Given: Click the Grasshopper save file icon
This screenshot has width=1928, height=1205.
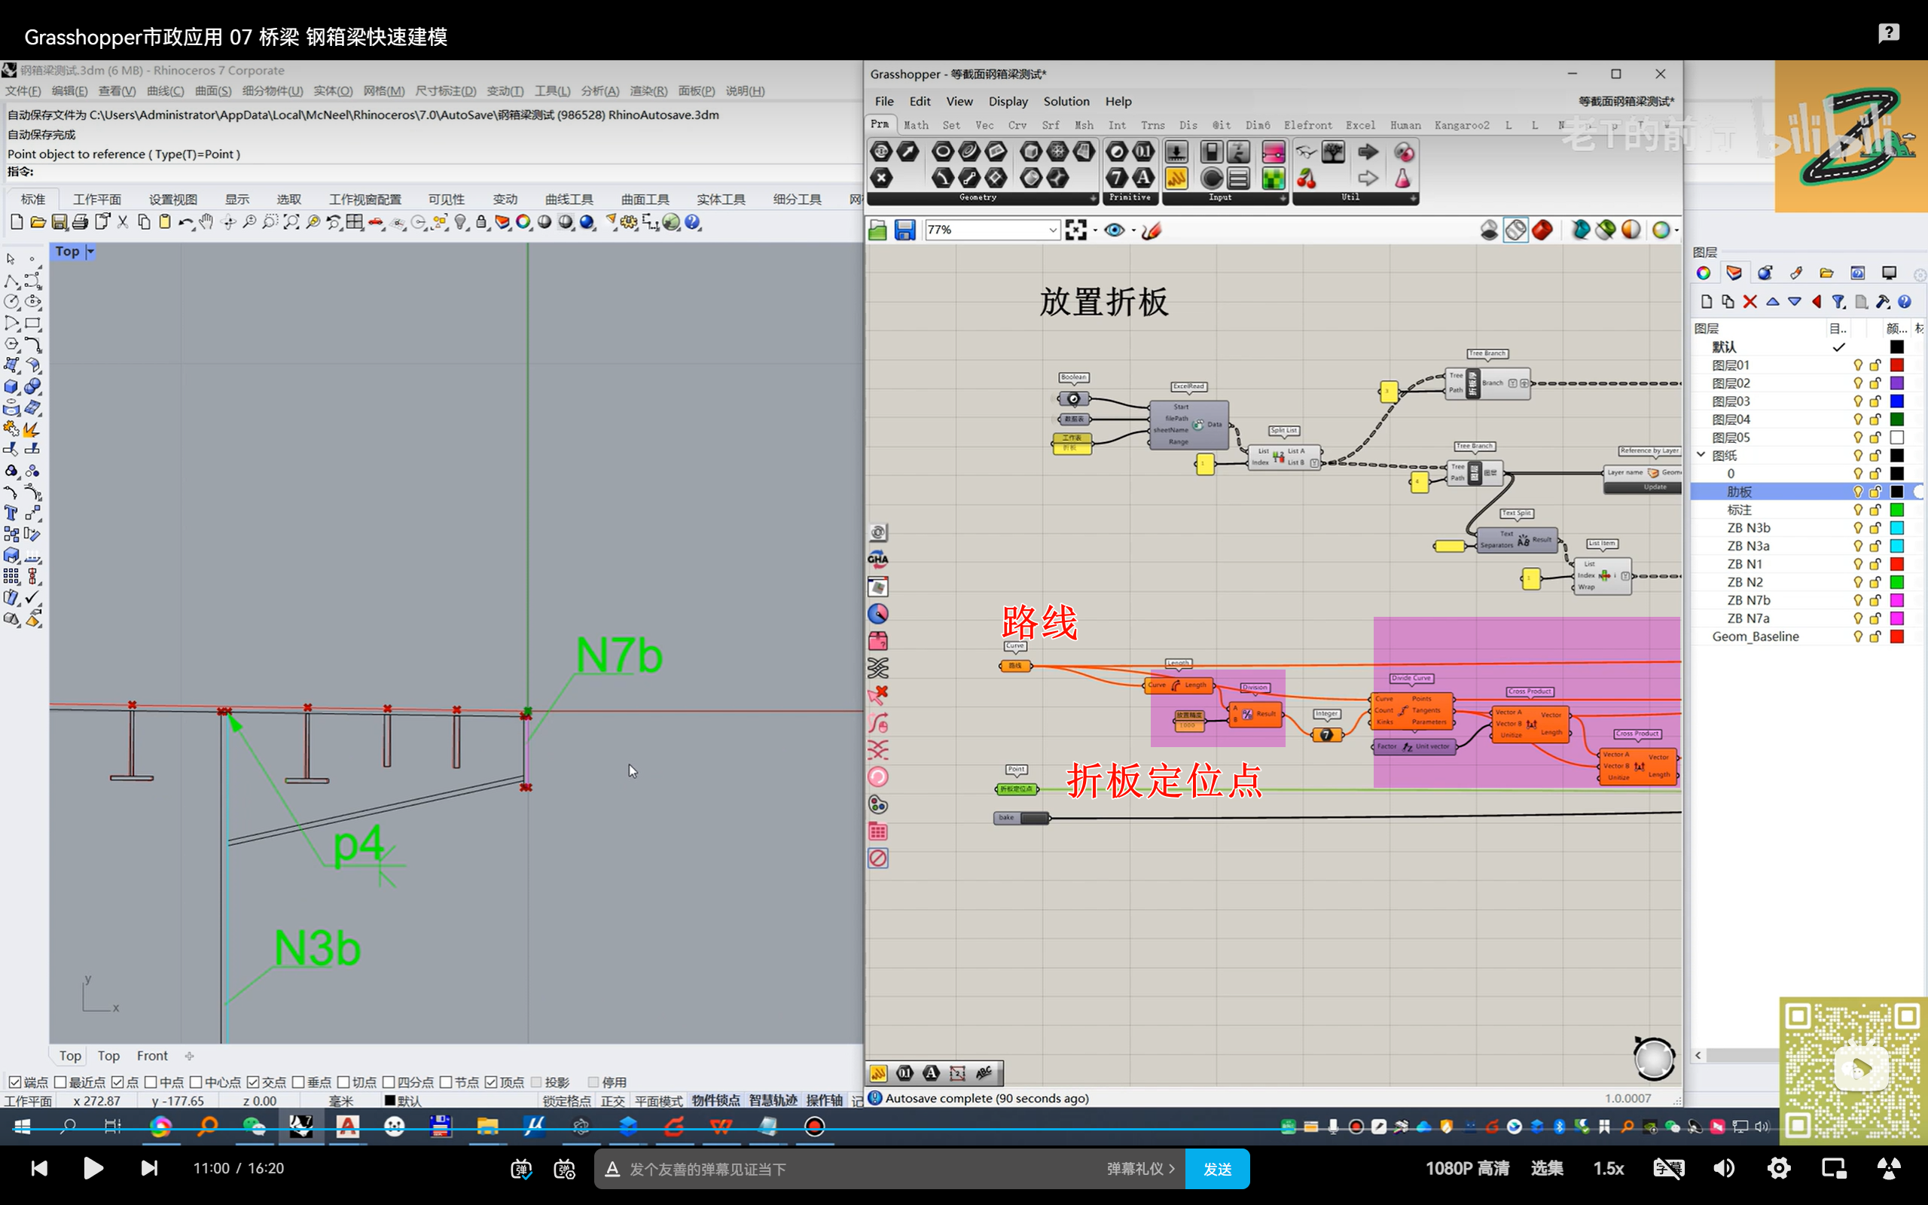Looking at the screenshot, I should point(905,230).
